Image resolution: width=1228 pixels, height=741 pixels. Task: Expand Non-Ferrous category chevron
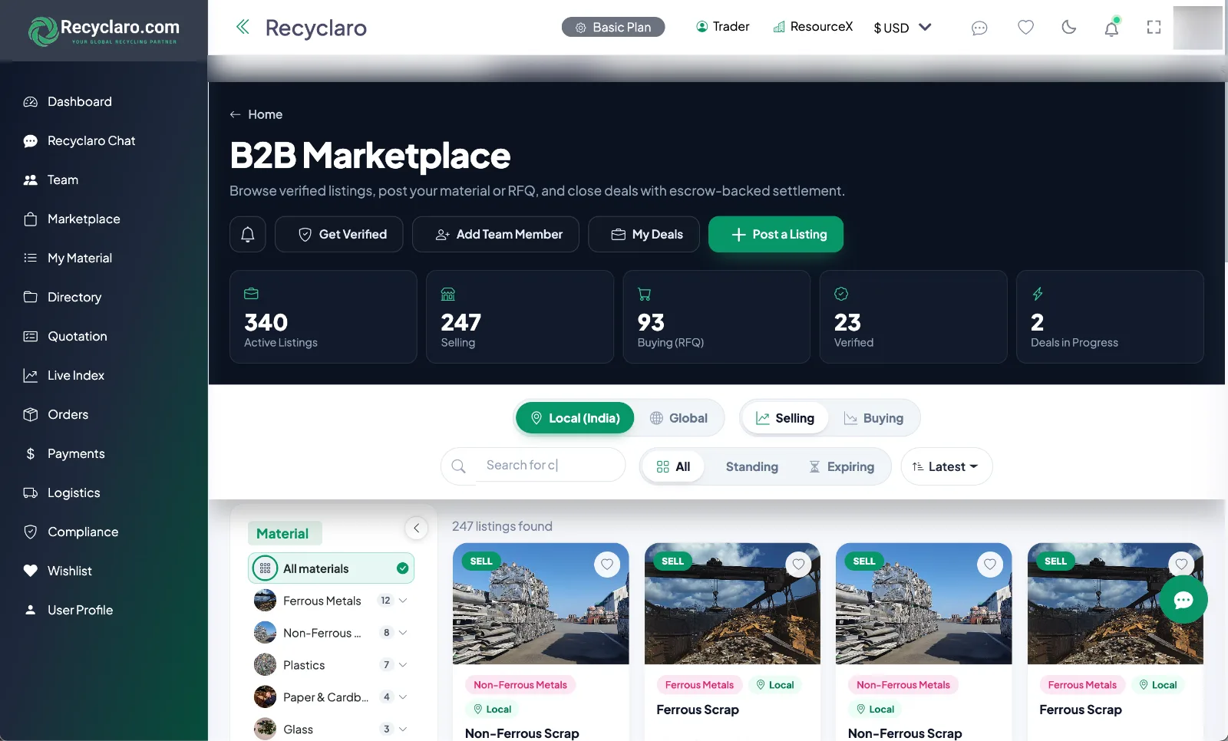(x=403, y=633)
